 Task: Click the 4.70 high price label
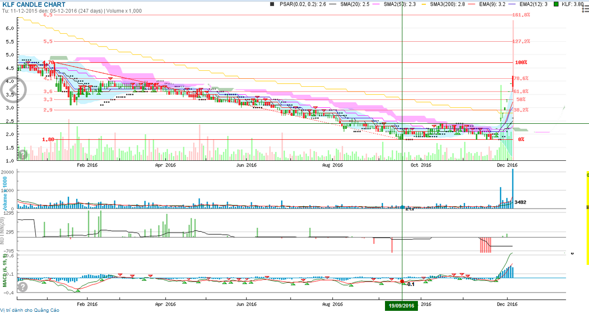(48, 62)
